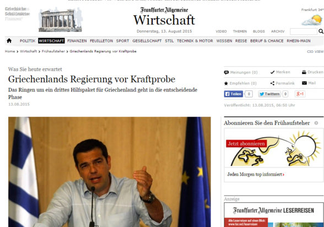Viewport: 324px width, 227px height.
Task: Follow the Jeden Morgen top informiert link
Action: 256,174
